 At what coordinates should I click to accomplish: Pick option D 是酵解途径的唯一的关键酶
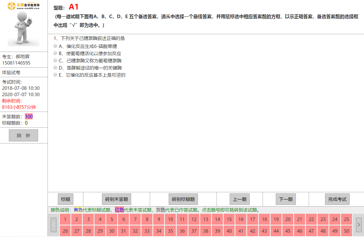55,68
